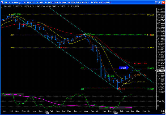The width and height of the screenshot is (166, 115).
Task: Click the open readout O:148.6440
Action: [x=51, y=6]
